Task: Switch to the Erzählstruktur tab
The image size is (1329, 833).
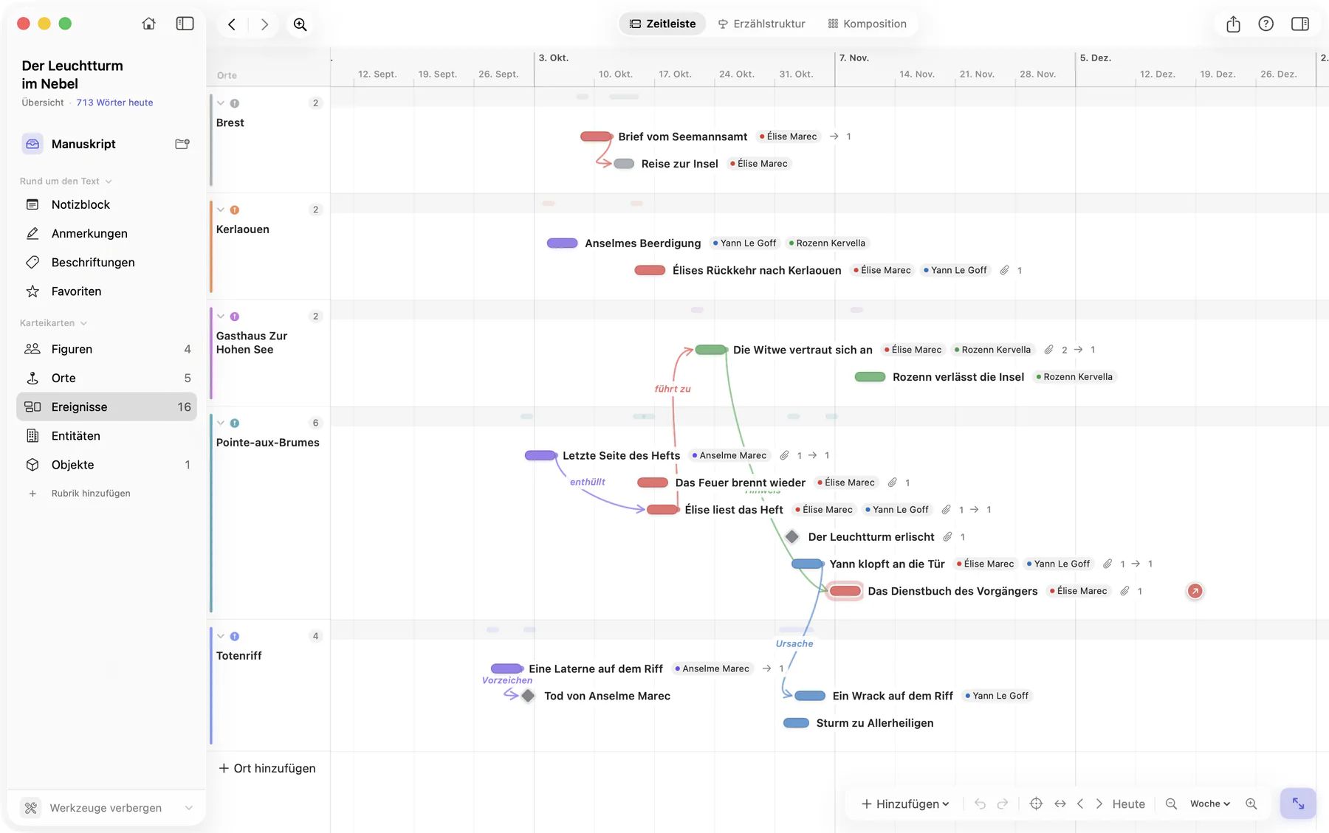Action: [x=762, y=24]
